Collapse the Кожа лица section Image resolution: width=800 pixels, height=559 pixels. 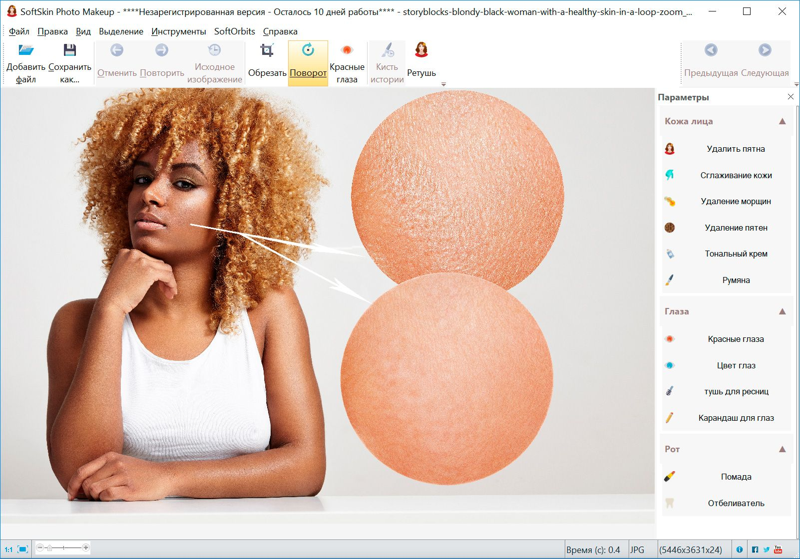783,121
